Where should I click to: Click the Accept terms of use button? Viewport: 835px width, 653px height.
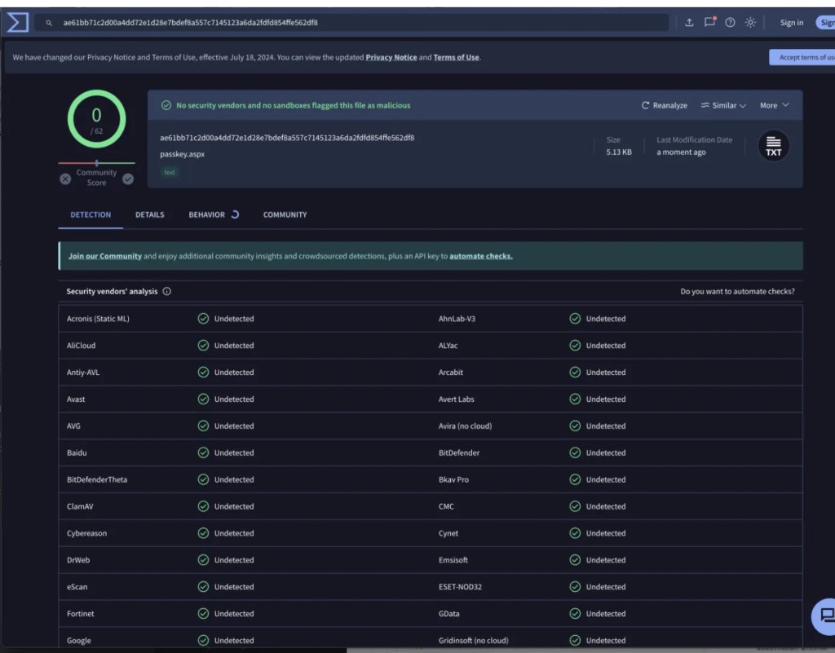(802, 57)
